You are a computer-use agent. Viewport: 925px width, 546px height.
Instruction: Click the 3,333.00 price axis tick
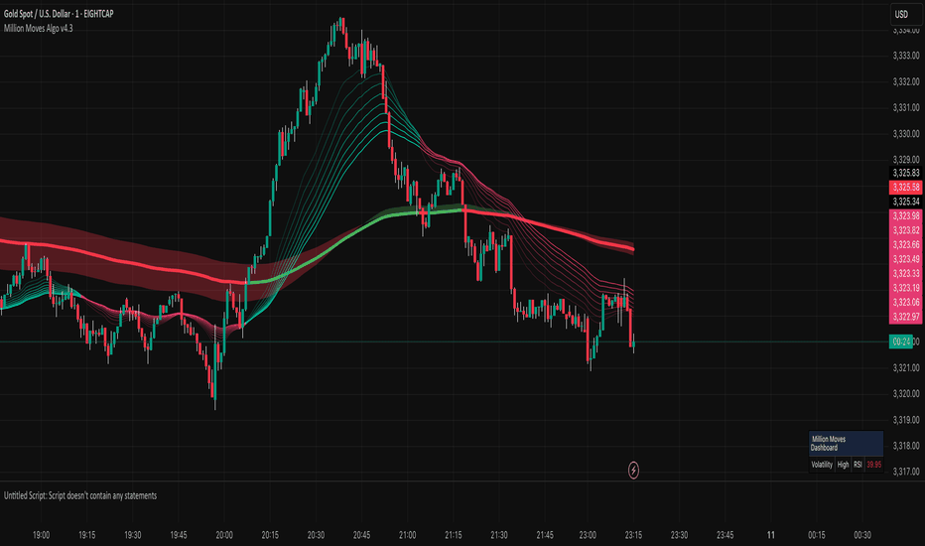pyautogui.click(x=906, y=56)
